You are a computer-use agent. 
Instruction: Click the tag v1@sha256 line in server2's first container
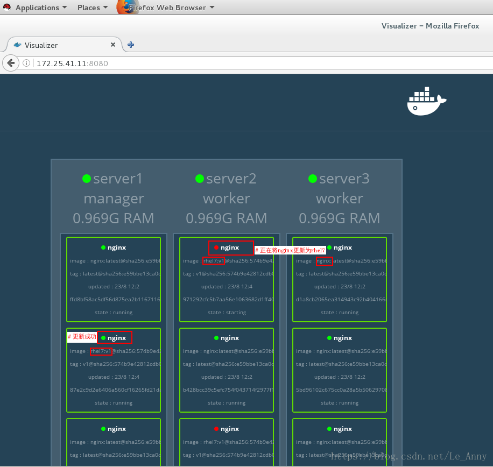point(228,274)
